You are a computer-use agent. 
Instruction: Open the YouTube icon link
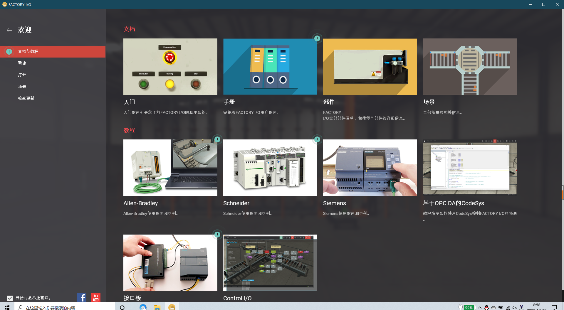point(96,297)
